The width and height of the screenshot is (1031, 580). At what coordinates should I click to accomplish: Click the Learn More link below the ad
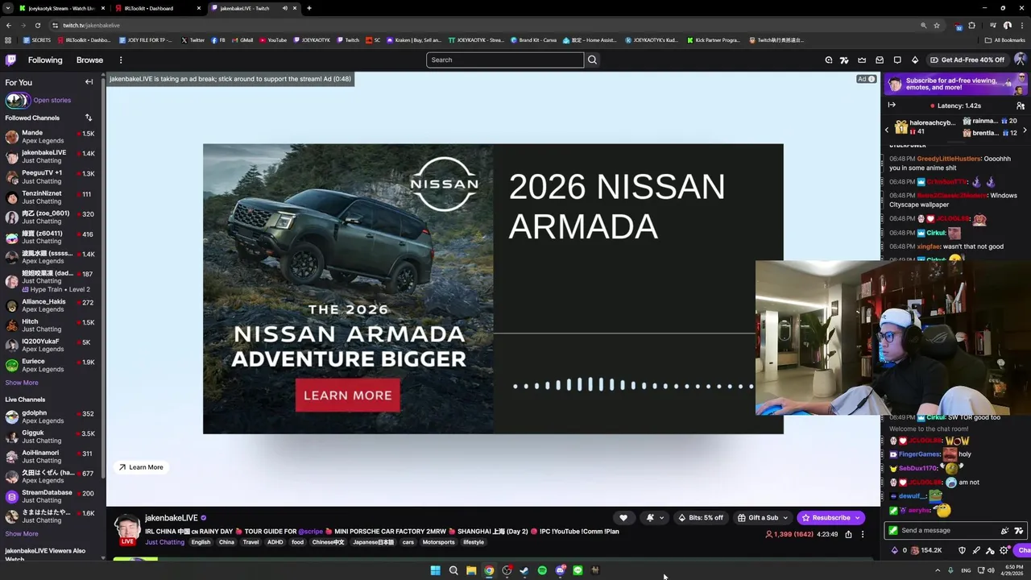(141, 467)
